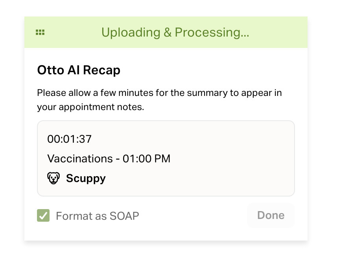This screenshot has width=339, height=261.
Task: Click the word 'Otto' in the title
Action: coord(51,70)
